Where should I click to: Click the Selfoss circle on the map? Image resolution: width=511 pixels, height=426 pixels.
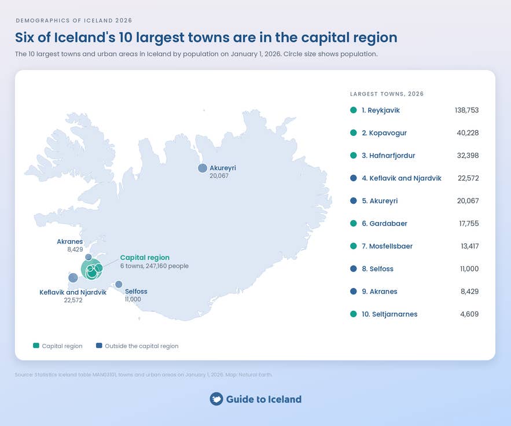click(x=119, y=284)
